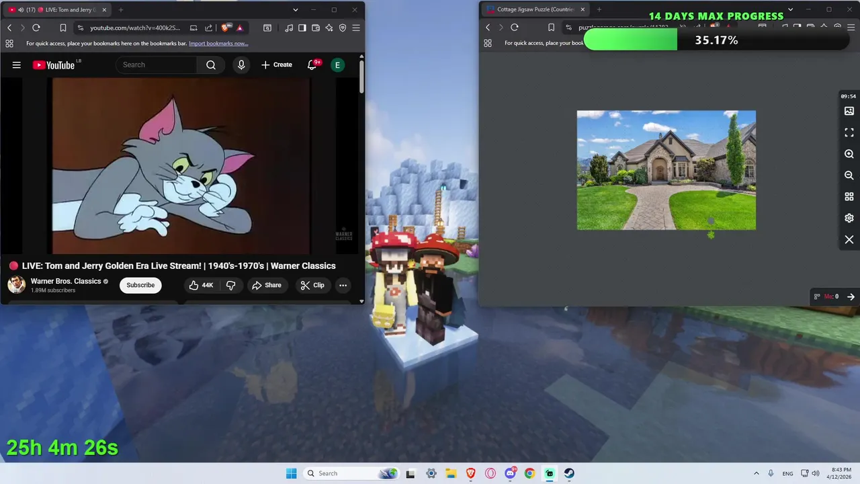Click Import bookmarks now link
The height and width of the screenshot is (484, 860).
(218, 43)
